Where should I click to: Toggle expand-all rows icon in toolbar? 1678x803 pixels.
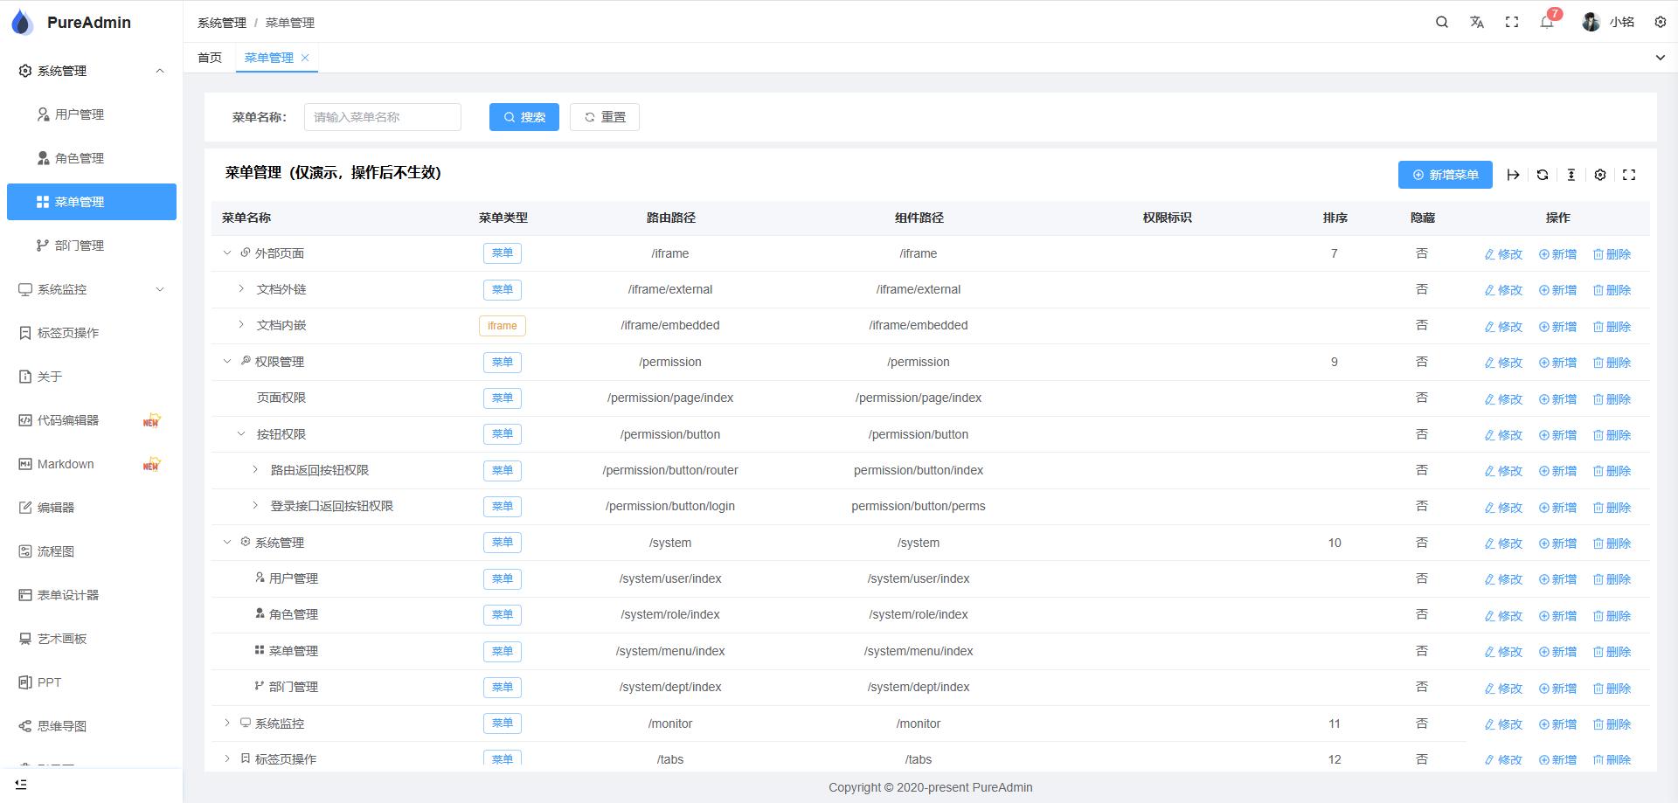point(1514,175)
